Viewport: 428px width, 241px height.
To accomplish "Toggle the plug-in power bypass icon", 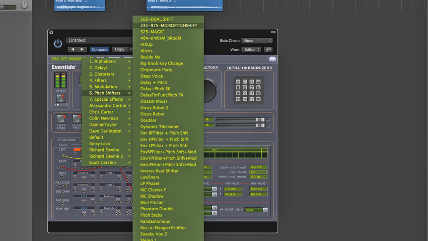I will pyautogui.click(x=57, y=43).
